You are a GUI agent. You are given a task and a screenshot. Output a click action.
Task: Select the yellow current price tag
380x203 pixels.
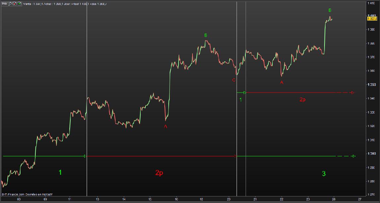(x=372, y=19)
